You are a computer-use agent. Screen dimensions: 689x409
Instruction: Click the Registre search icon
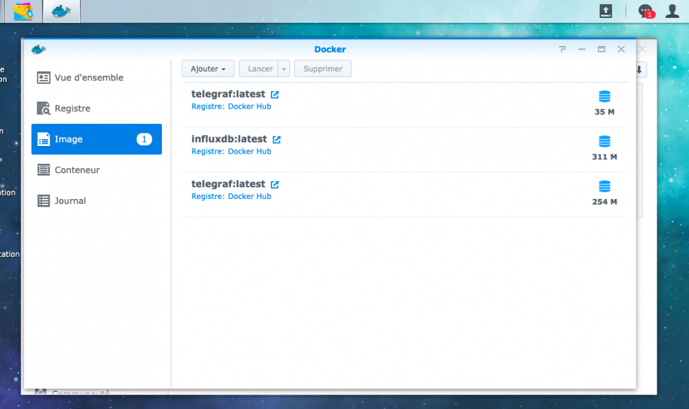click(x=43, y=109)
